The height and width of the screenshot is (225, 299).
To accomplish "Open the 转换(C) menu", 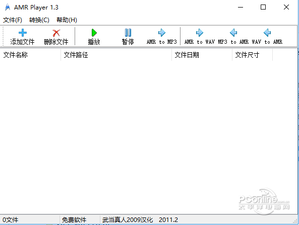I will (39, 20).
